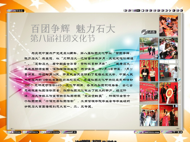Open the Contents (目录) page
Screen dimensions: 190x142
click(30, 132)
